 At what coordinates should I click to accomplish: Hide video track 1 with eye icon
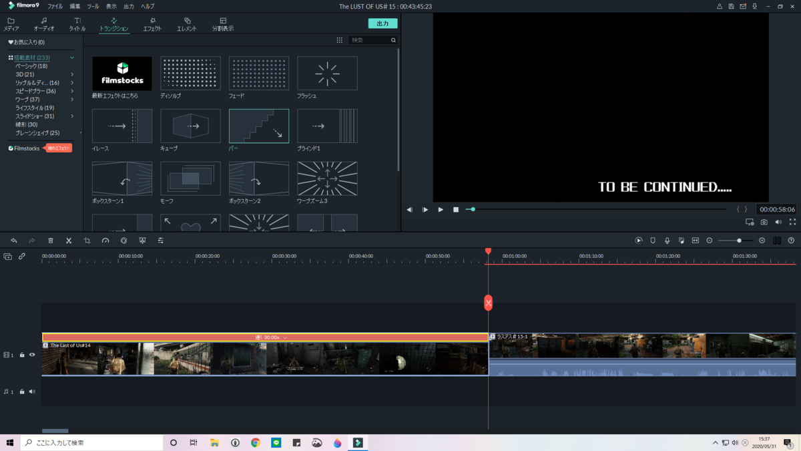click(x=32, y=355)
